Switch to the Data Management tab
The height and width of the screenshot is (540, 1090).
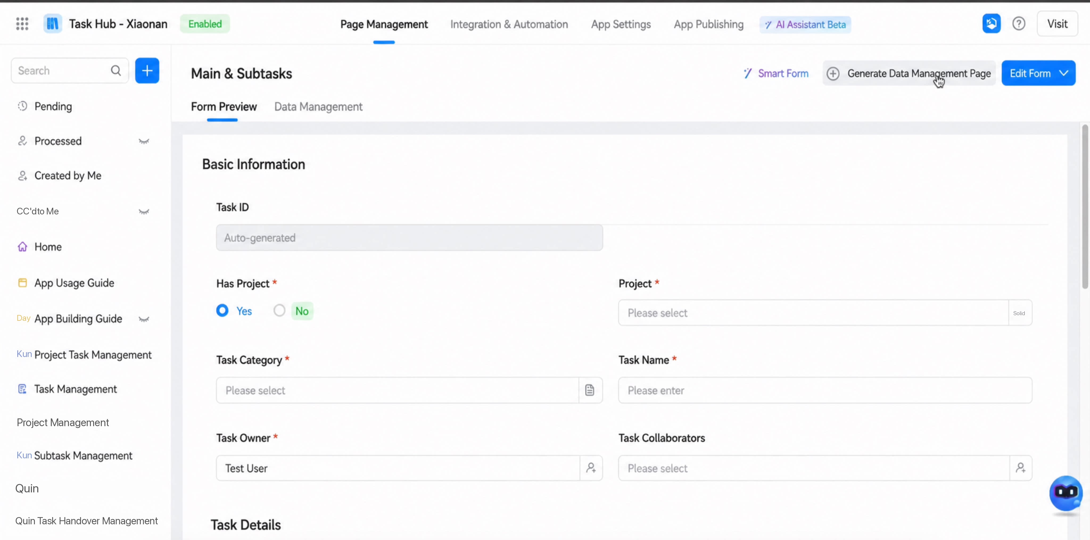point(318,107)
